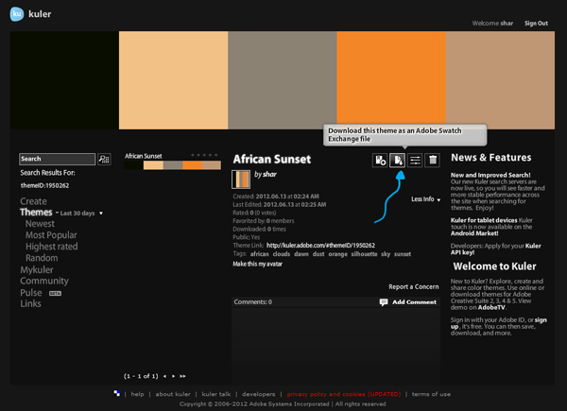Viewport: 567px width, 411px height.
Task: Click the themeID:1950262 search result text
Action: point(44,185)
